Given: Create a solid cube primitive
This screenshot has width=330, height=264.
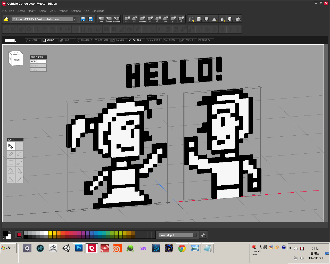Looking at the screenshot, I should click(x=199, y=19).
